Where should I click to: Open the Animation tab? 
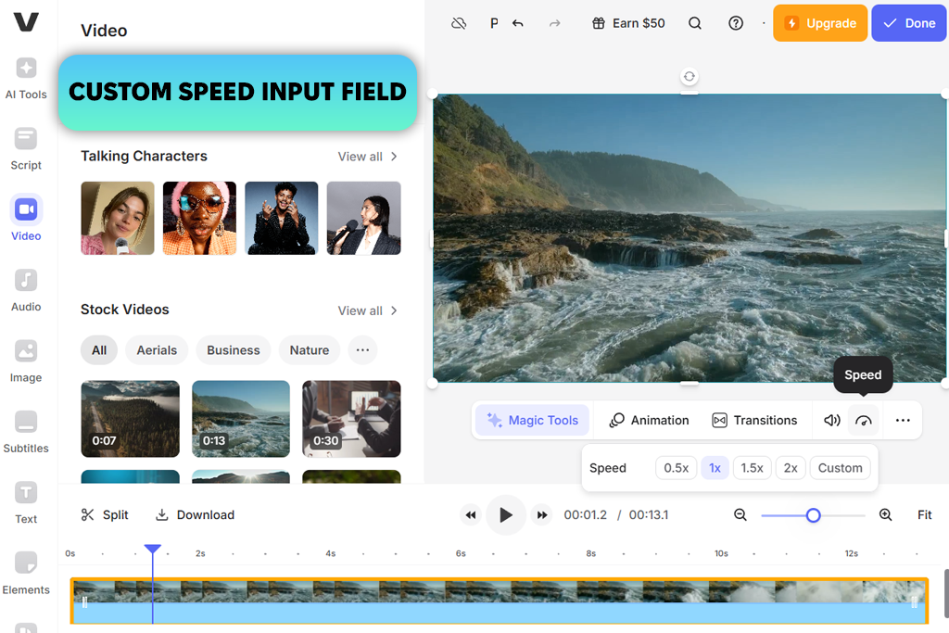tap(649, 420)
